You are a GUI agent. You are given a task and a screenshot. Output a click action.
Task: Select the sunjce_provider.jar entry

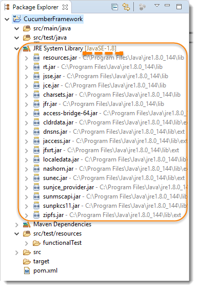point(69,187)
